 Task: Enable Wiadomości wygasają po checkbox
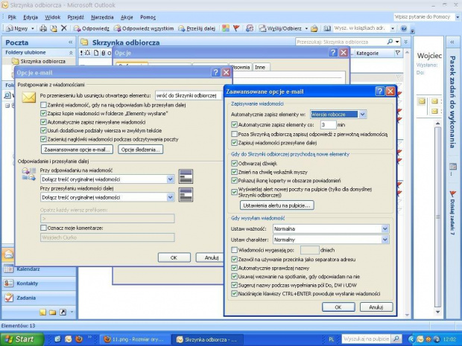[x=234, y=250]
